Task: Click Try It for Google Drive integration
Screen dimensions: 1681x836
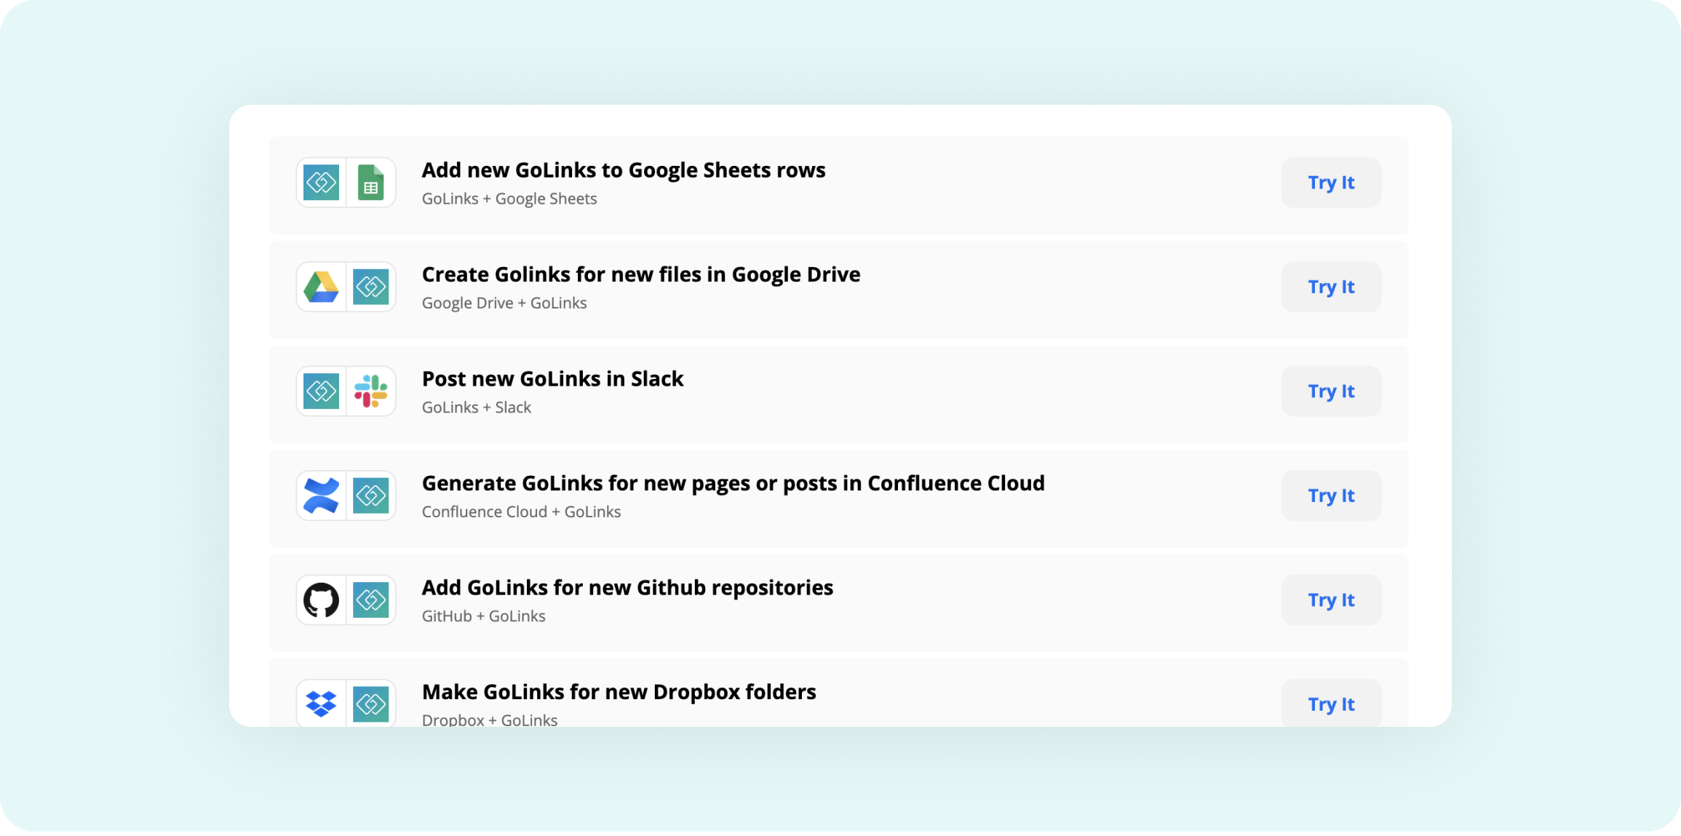Action: [x=1330, y=287]
